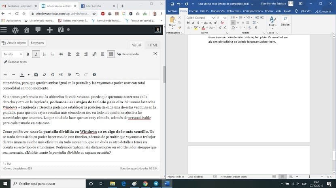Click Añadir objeto button
Screen dimensions: 336x188
pos(14,43)
